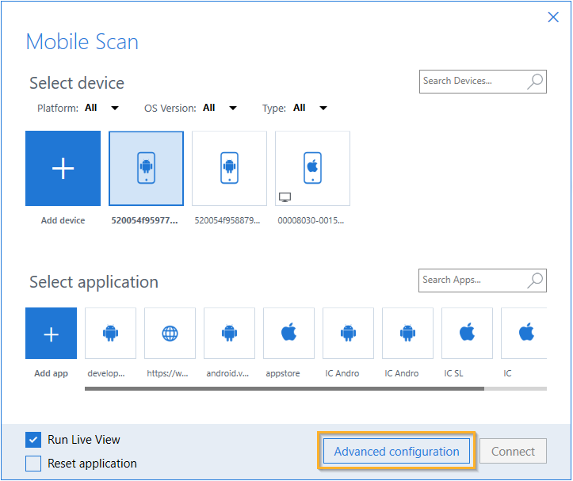Close the Mobile Scan dialog
The image size is (573, 481).
point(553,17)
